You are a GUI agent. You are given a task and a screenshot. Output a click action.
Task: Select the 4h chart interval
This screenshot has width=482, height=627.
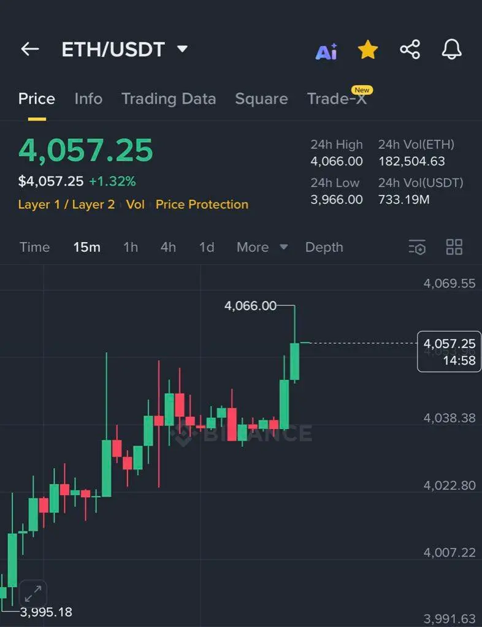168,247
